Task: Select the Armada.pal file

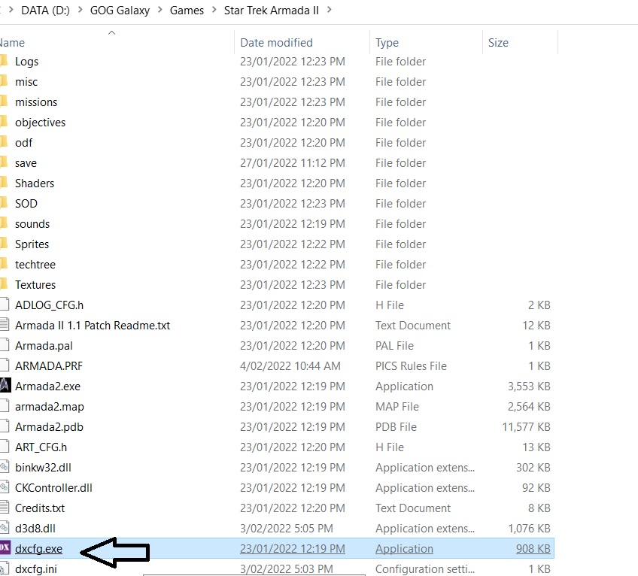Action: click(44, 346)
